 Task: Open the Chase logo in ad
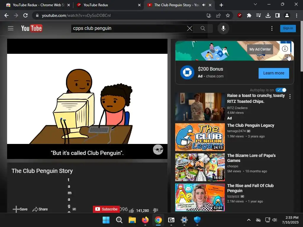(x=187, y=72)
